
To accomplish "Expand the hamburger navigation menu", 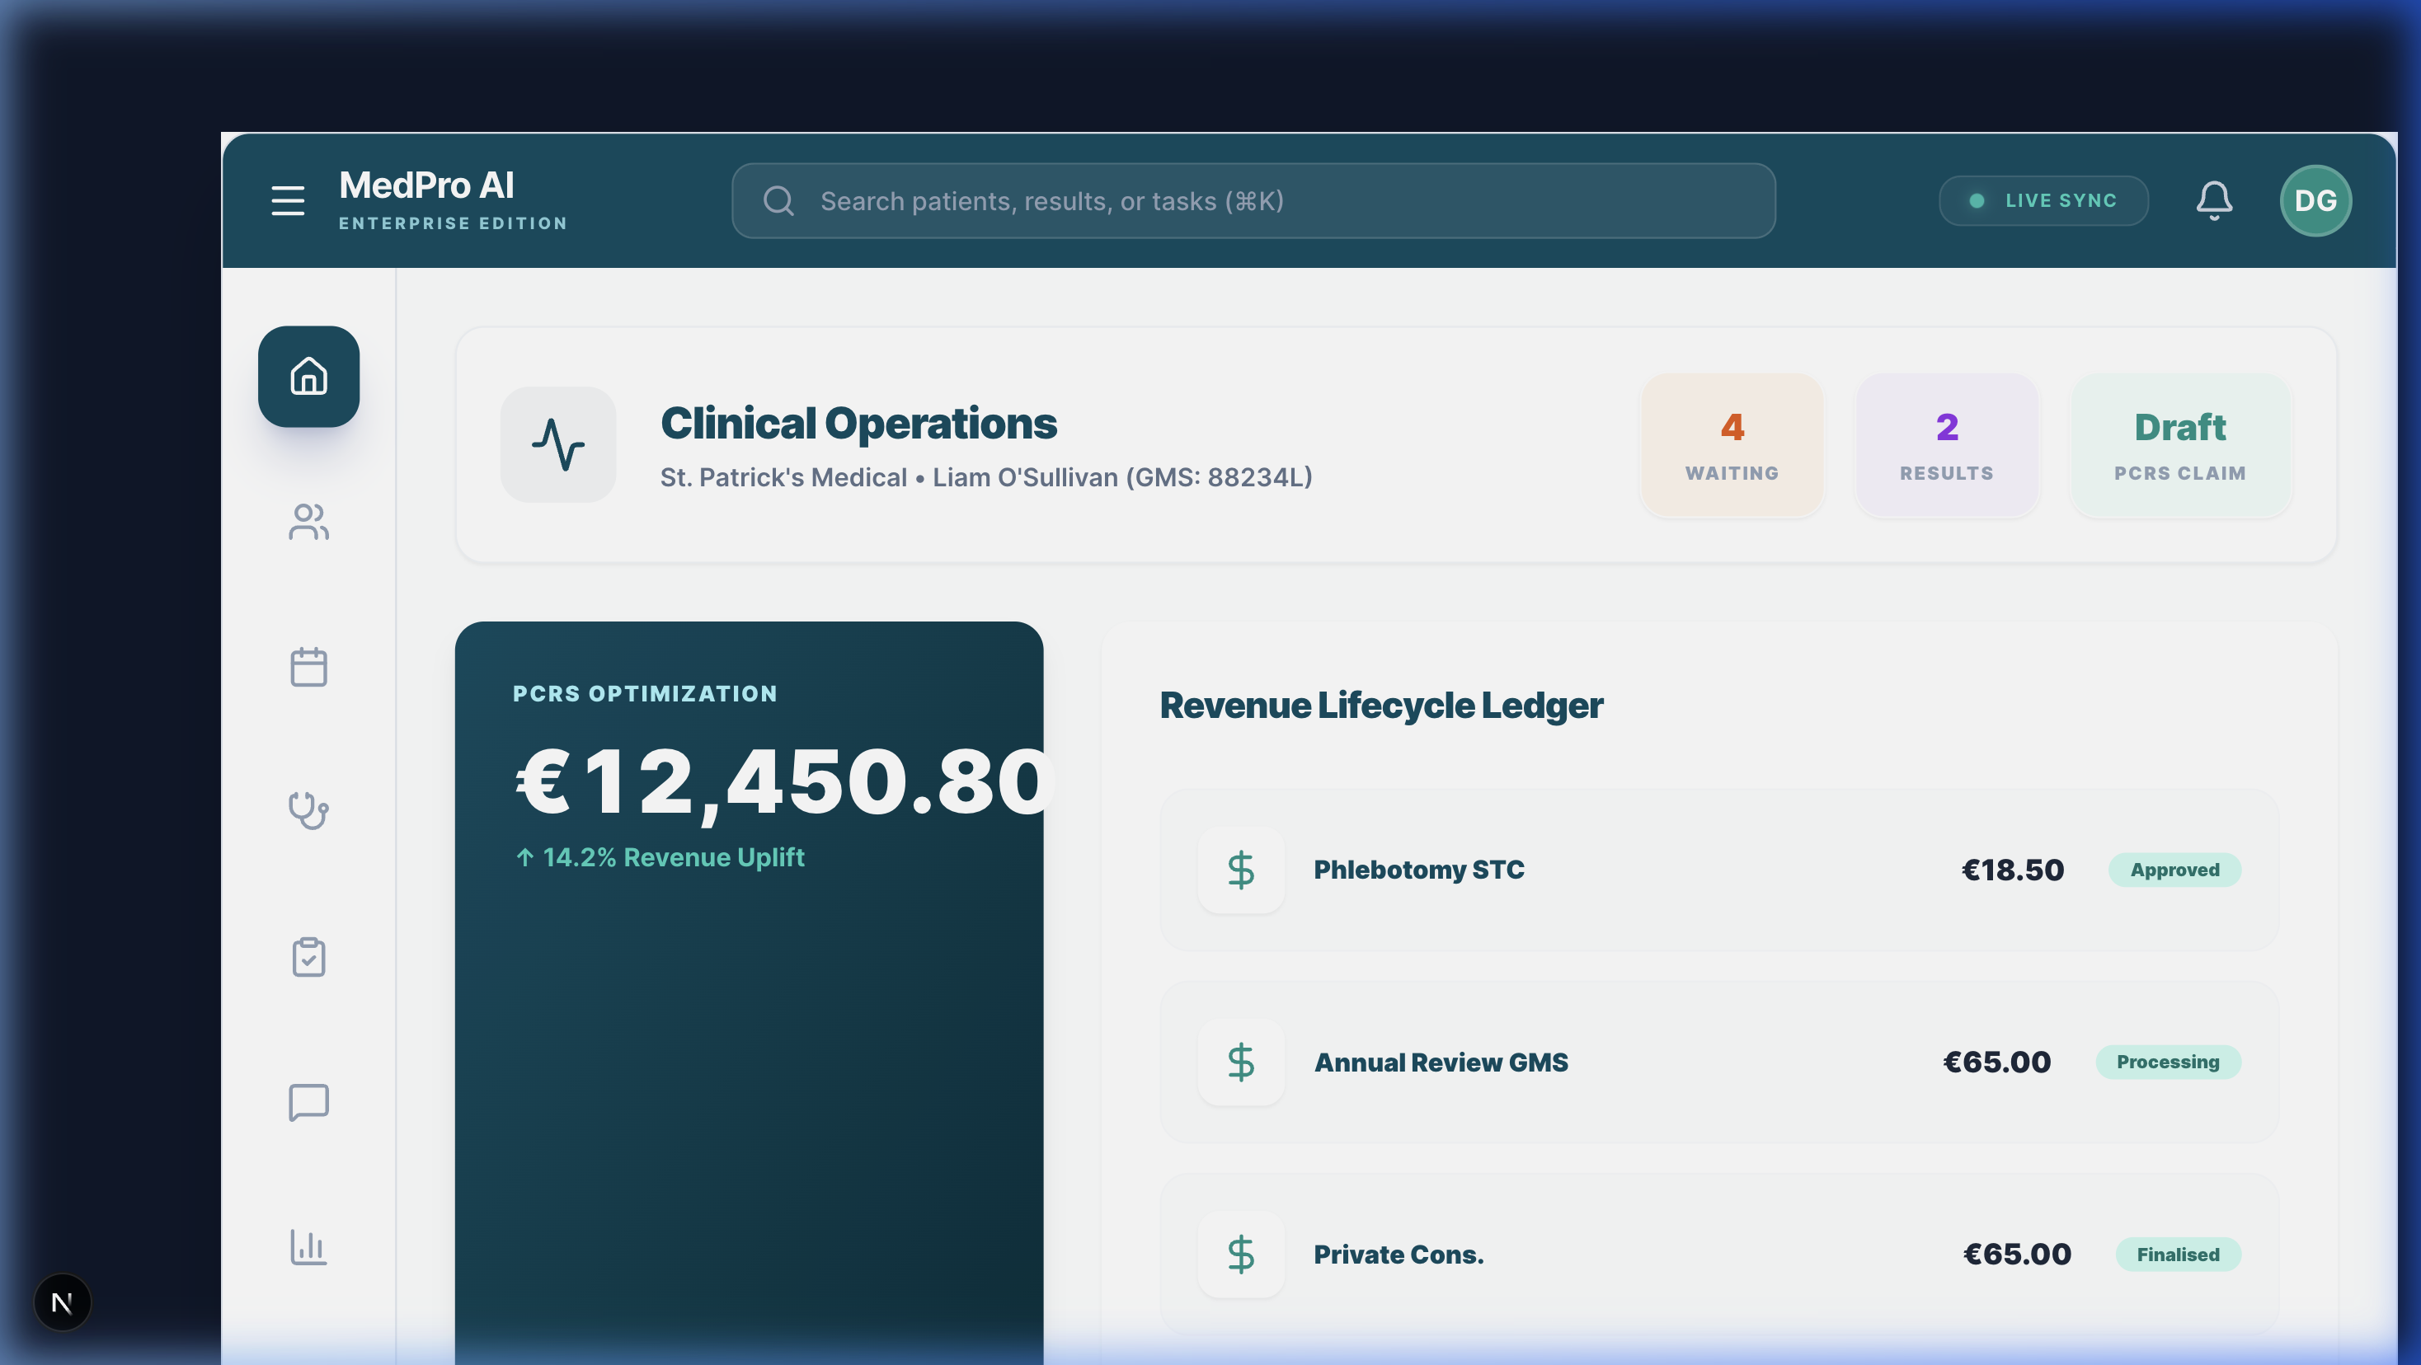I will pos(288,200).
